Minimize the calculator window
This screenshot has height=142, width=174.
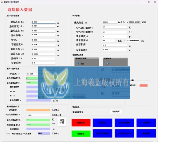[143, 2]
